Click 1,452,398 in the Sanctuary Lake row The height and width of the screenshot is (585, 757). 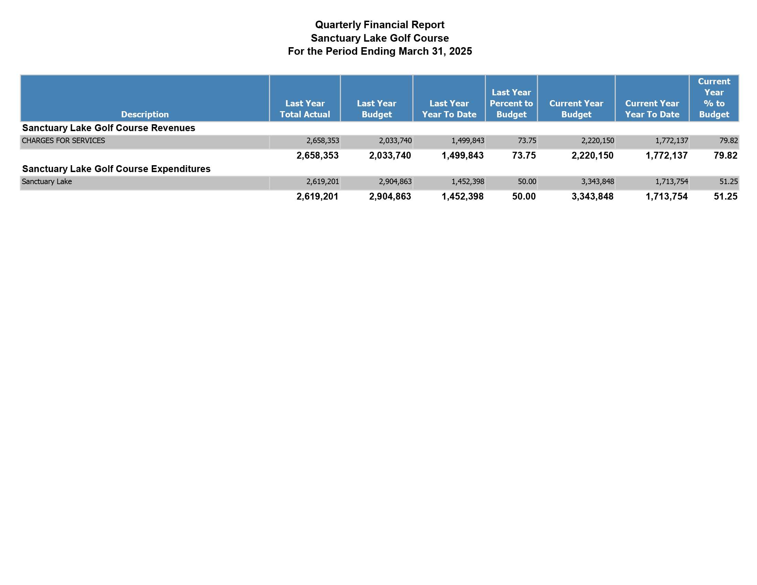[x=468, y=182]
